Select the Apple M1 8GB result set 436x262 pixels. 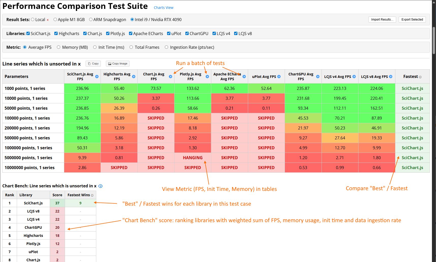coord(55,20)
